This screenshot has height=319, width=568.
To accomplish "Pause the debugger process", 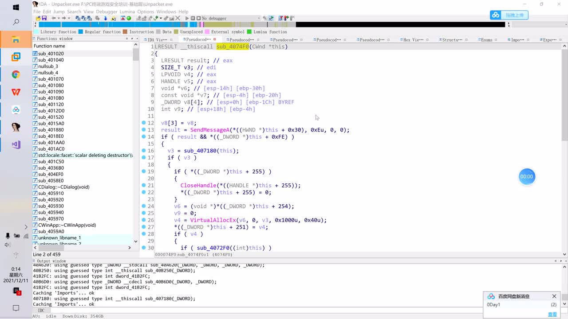I will click(193, 18).
